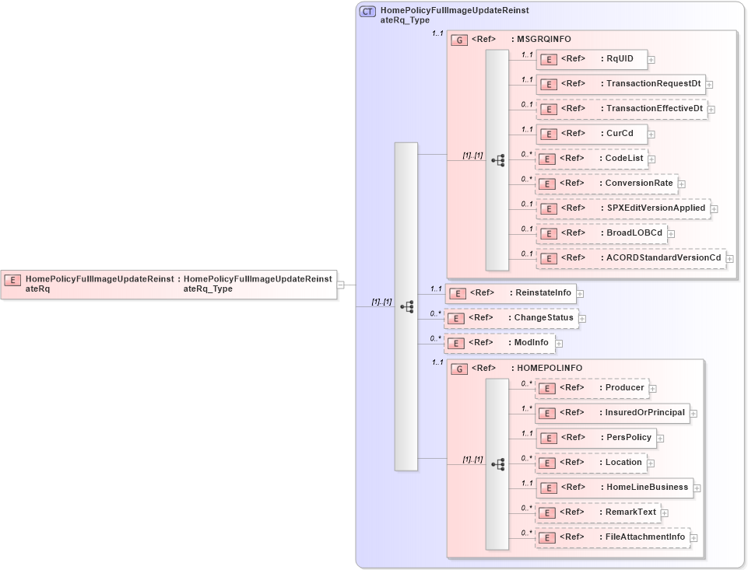
Task: Select the E icon for HomePolicyFullImageUpdateReinstateRq
Action: click(x=12, y=278)
